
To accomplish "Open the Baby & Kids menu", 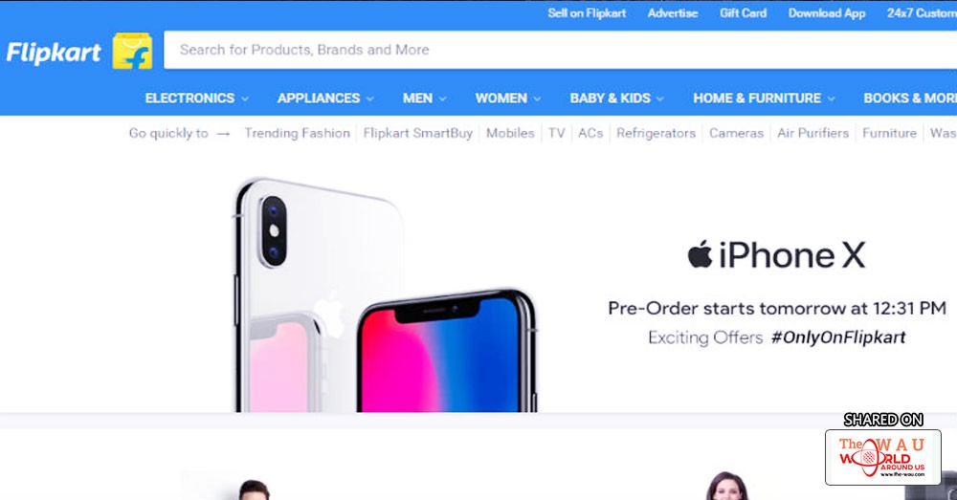I will [x=616, y=98].
